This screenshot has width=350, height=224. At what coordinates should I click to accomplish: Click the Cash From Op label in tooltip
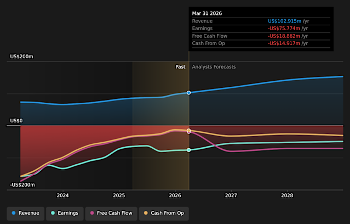tap(209, 43)
